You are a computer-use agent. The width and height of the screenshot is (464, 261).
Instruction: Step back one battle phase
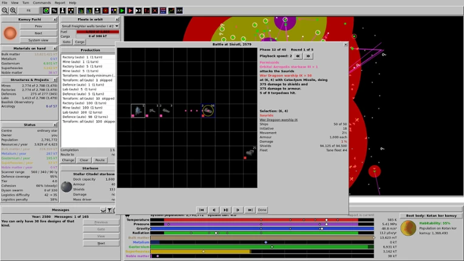214,210
